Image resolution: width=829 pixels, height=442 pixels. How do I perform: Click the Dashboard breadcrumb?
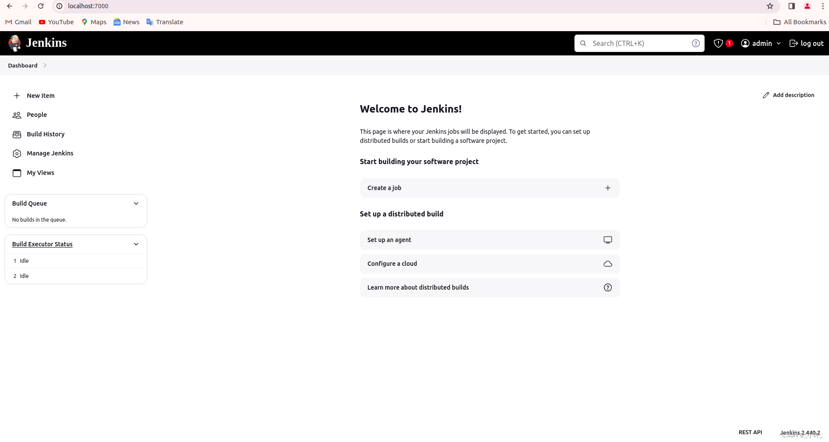(x=23, y=65)
